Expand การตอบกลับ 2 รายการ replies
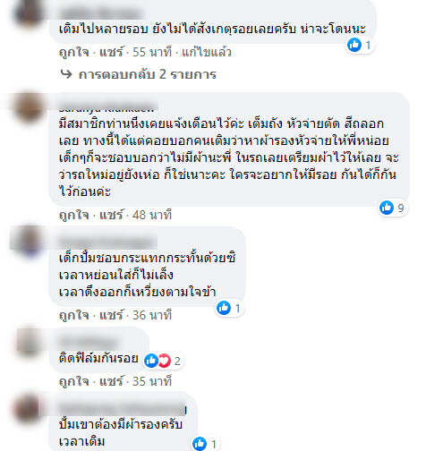Screen dimensions: 443x451 [147, 74]
